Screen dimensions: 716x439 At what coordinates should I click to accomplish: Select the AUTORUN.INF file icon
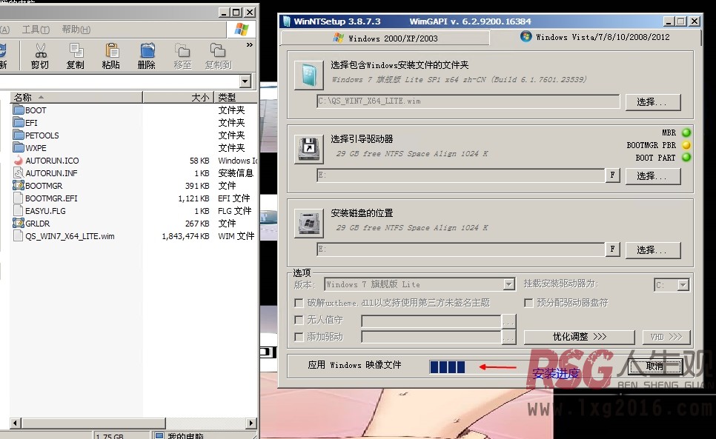coord(19,172)
